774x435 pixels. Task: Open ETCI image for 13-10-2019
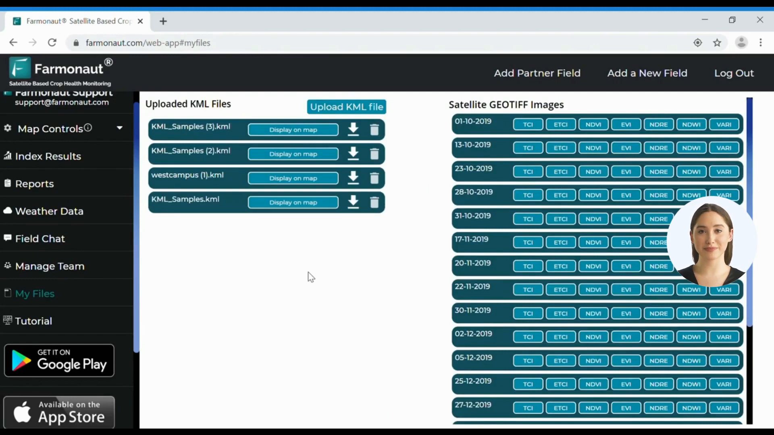pos(560,148)
